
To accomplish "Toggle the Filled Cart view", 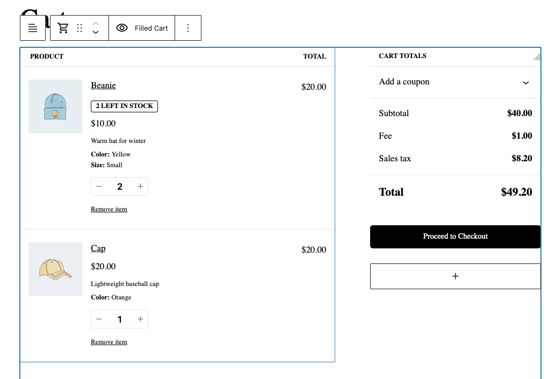I will pos(142,27).
